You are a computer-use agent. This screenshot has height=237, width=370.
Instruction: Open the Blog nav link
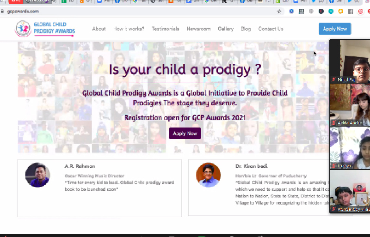(246, 29)
